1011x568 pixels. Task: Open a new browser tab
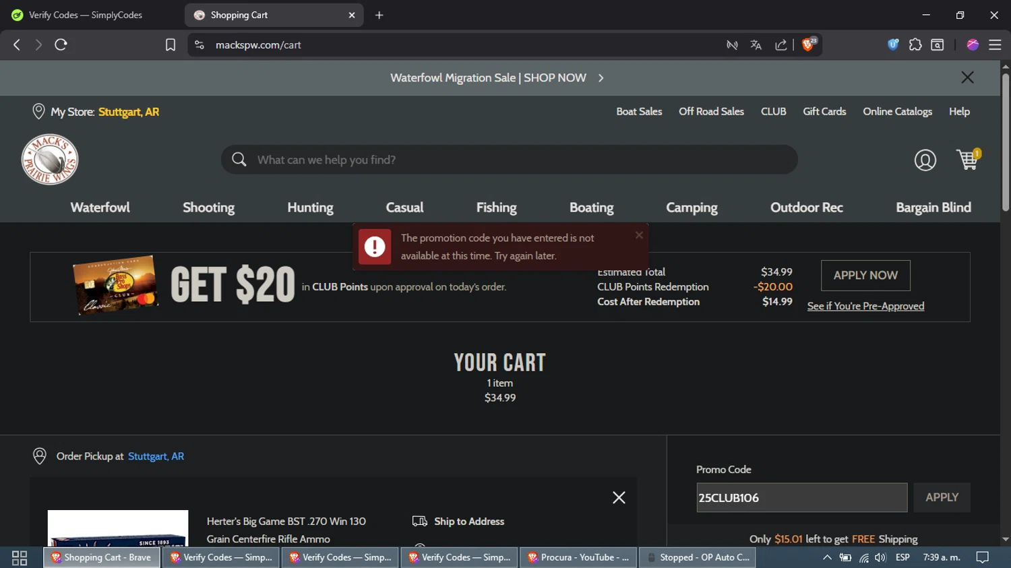pos(379,15)
